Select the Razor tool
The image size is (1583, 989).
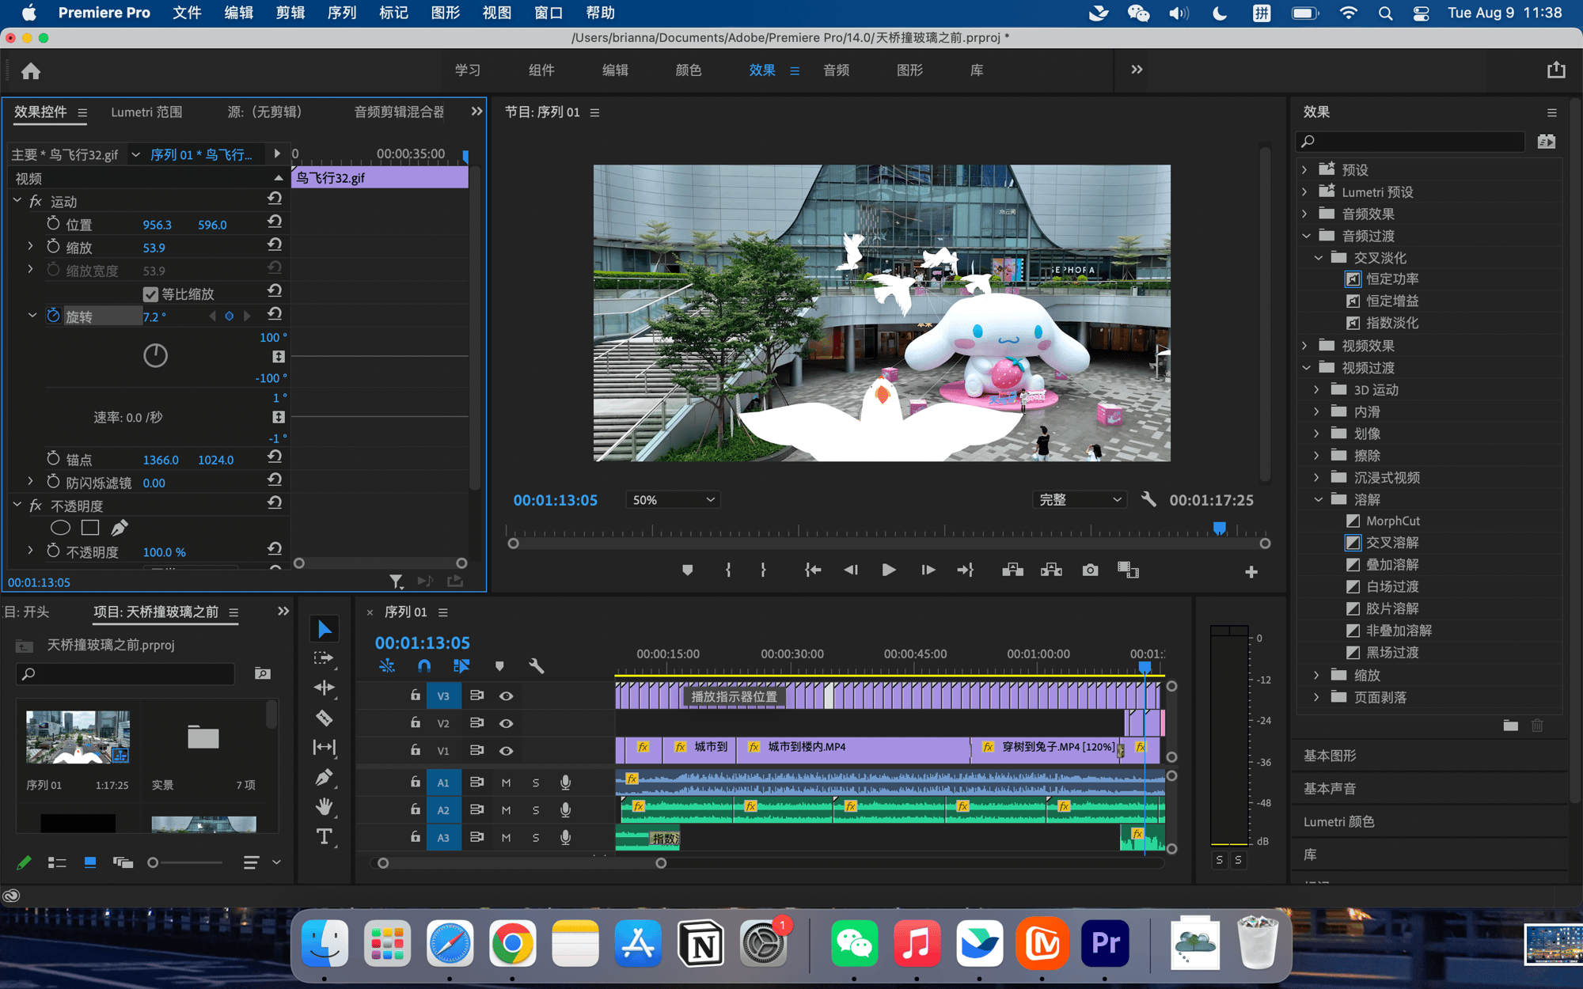click(325, 718)
